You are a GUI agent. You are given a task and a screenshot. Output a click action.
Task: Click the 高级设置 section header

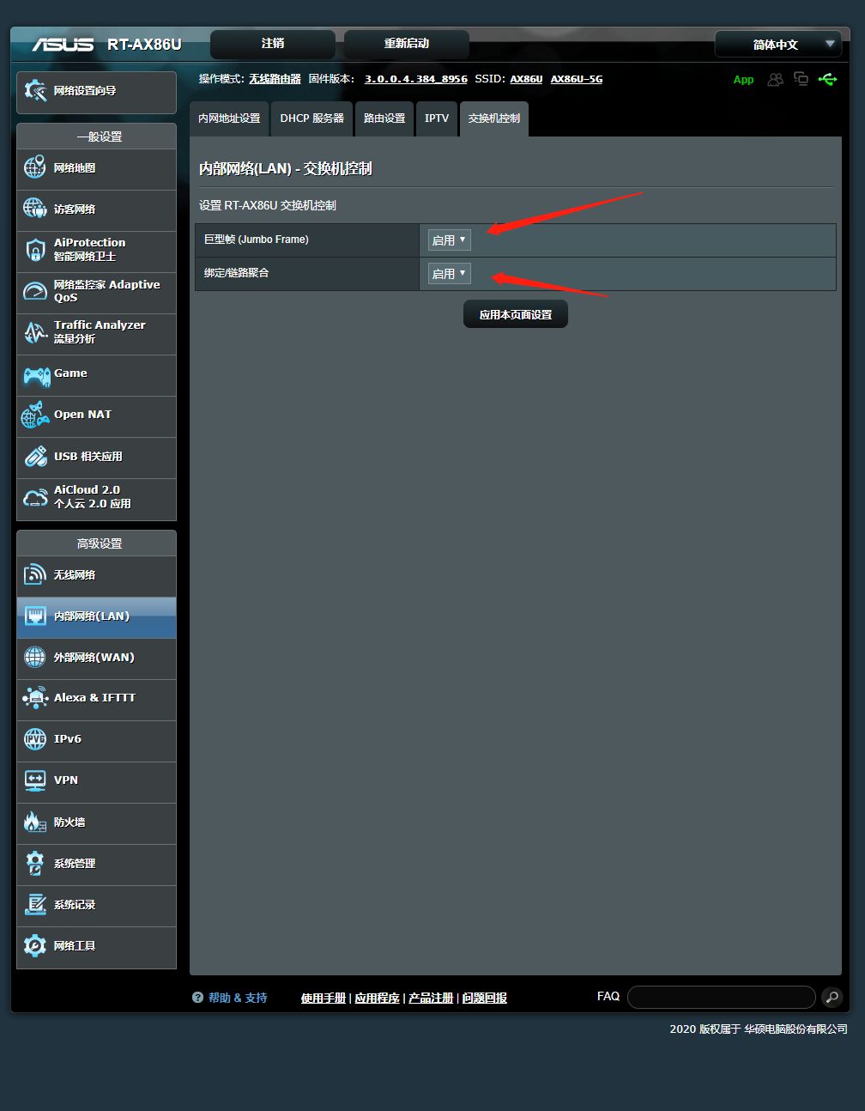(x=97, y=543)
